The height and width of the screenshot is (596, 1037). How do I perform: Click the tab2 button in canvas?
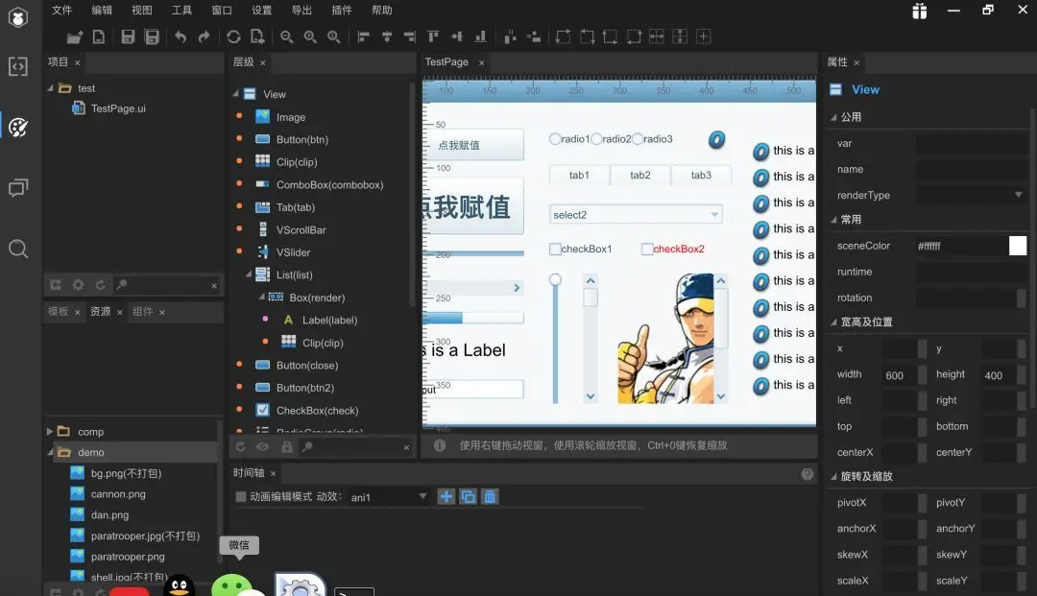click(x=640, y=175)
